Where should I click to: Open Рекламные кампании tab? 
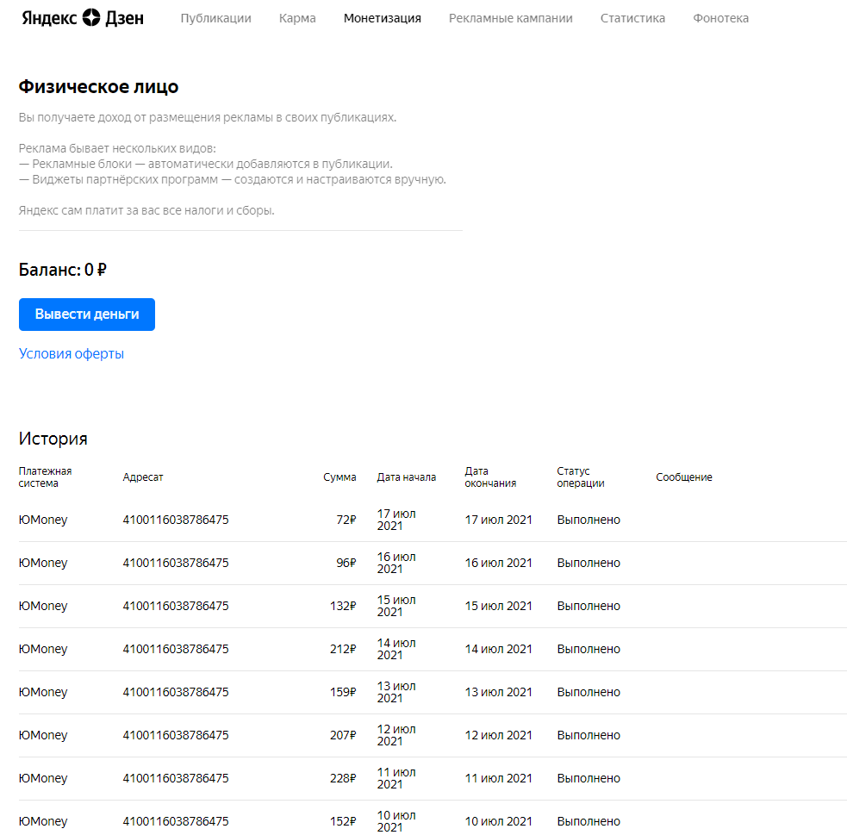(x=510, y=18)
